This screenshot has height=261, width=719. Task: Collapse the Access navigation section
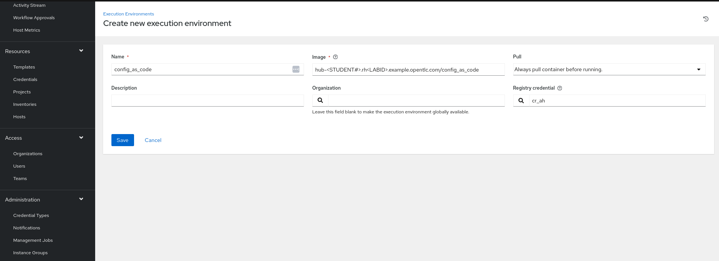(x=81, y=137)
